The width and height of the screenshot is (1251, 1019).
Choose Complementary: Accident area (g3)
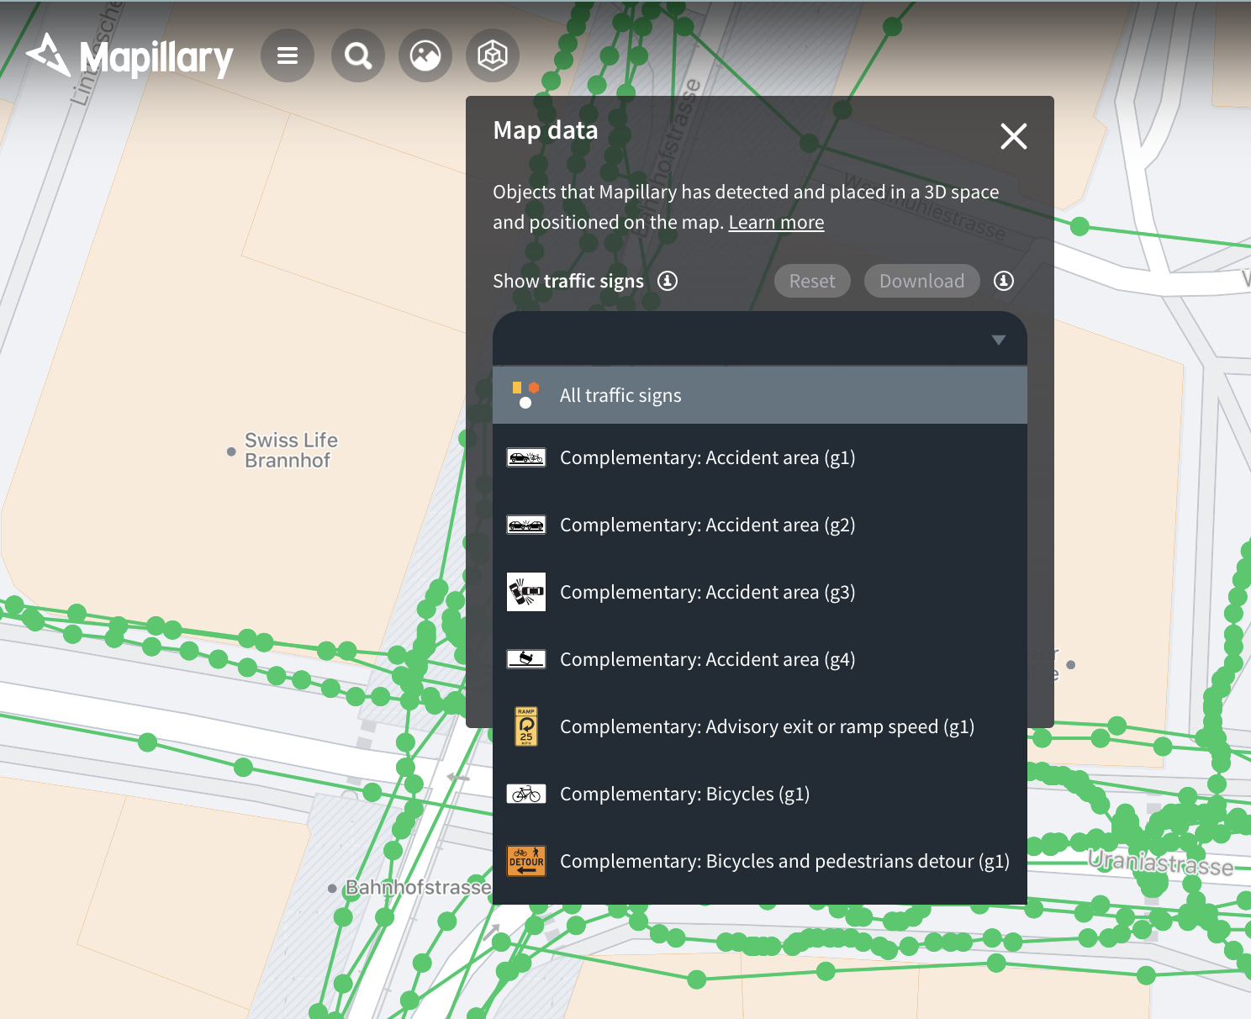(x=760, y=592)
